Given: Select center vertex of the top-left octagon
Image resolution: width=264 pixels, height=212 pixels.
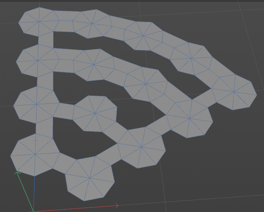Looking at the screenshot, I should pos(39,22).
